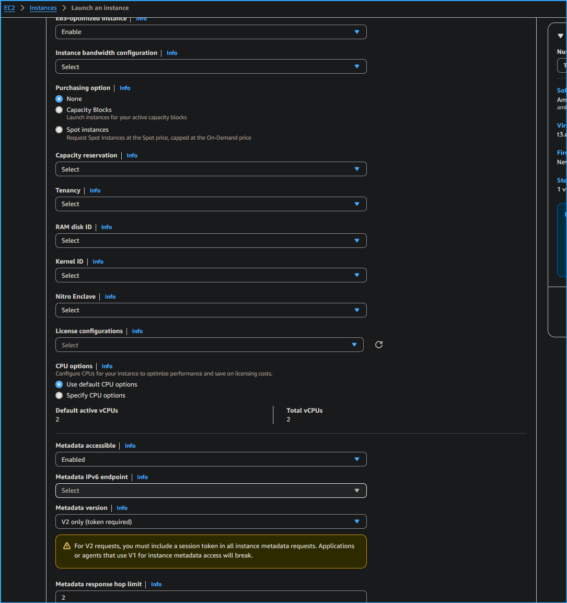Open Info for Metadata version

coord(122,508)
